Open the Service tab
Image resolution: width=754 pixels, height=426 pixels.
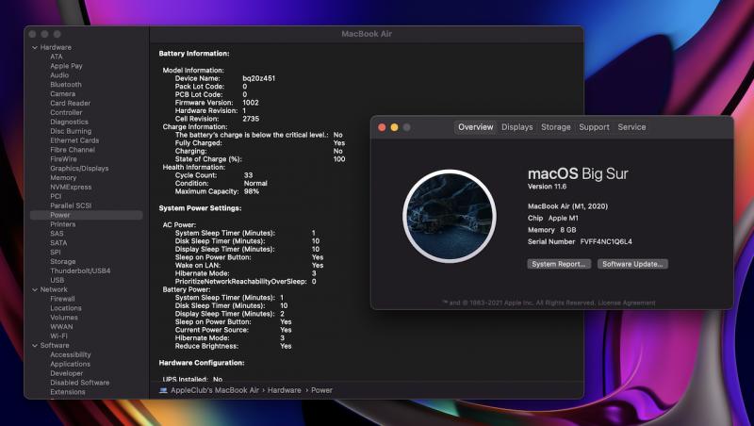tap(631, 127)
